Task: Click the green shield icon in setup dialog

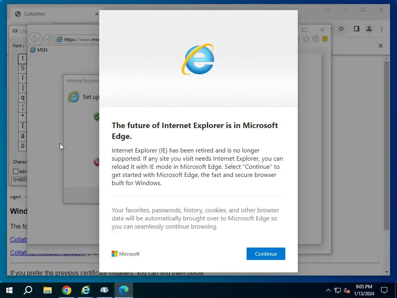Action: coord(97,116)
